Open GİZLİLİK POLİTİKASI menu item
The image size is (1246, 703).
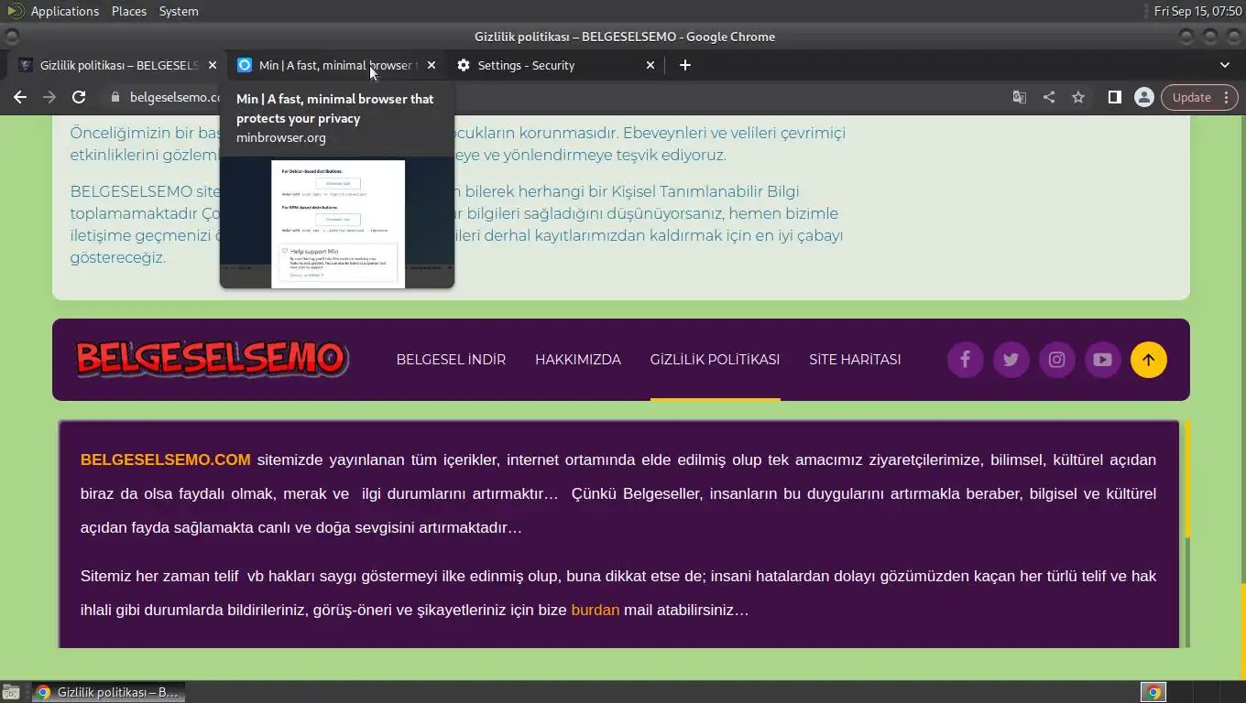(715, 360)
